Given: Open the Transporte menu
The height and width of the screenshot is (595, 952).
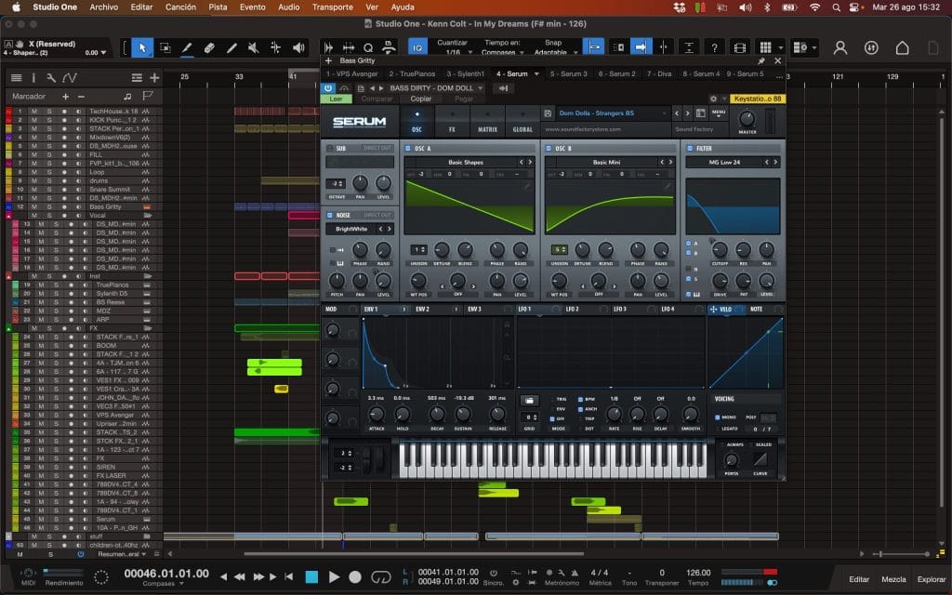Looking at the screenshot, I should click(x=332, y=7).
